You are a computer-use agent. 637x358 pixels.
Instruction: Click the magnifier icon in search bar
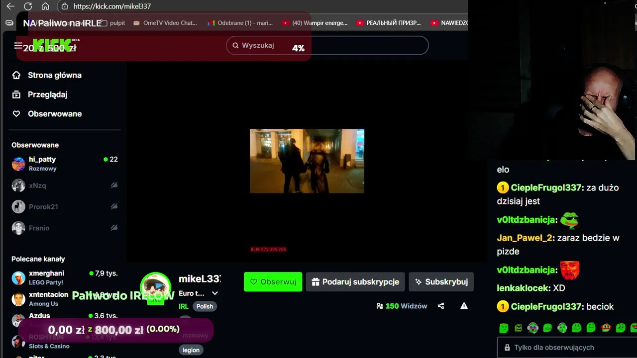(x=235, y=45)
